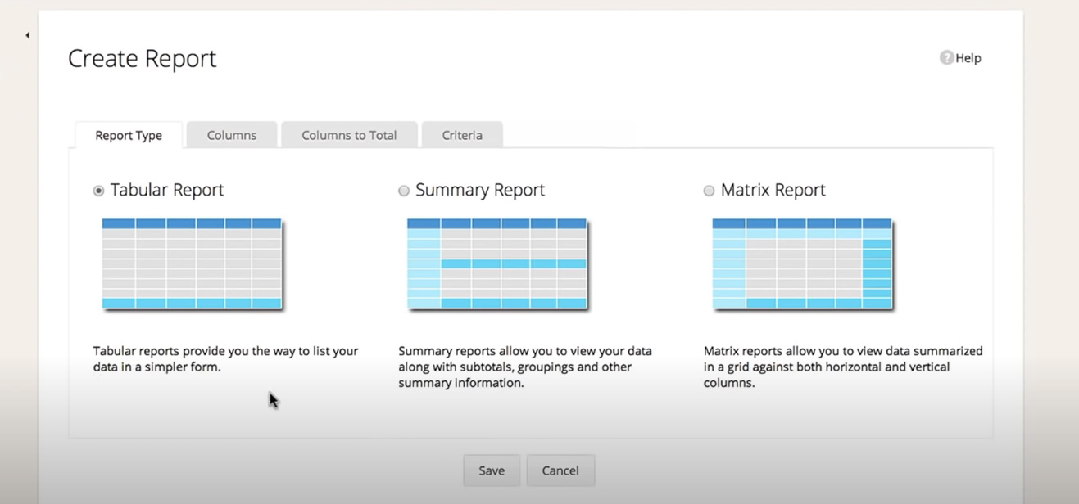Image resolution: width=1079 pixels, height=504 pixels.
Task: Open the Columns to Total tab
Action: click(x=349, y=134)
